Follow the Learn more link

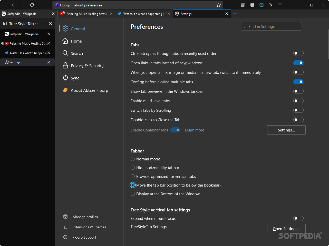pos(195,130)
